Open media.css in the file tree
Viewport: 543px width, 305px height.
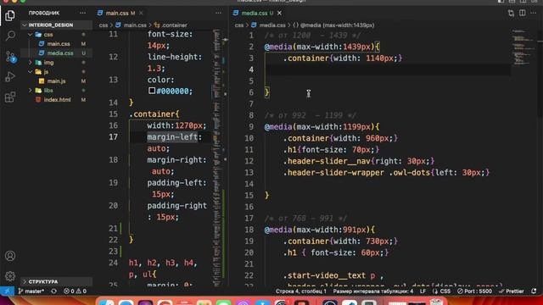[60, 53]
